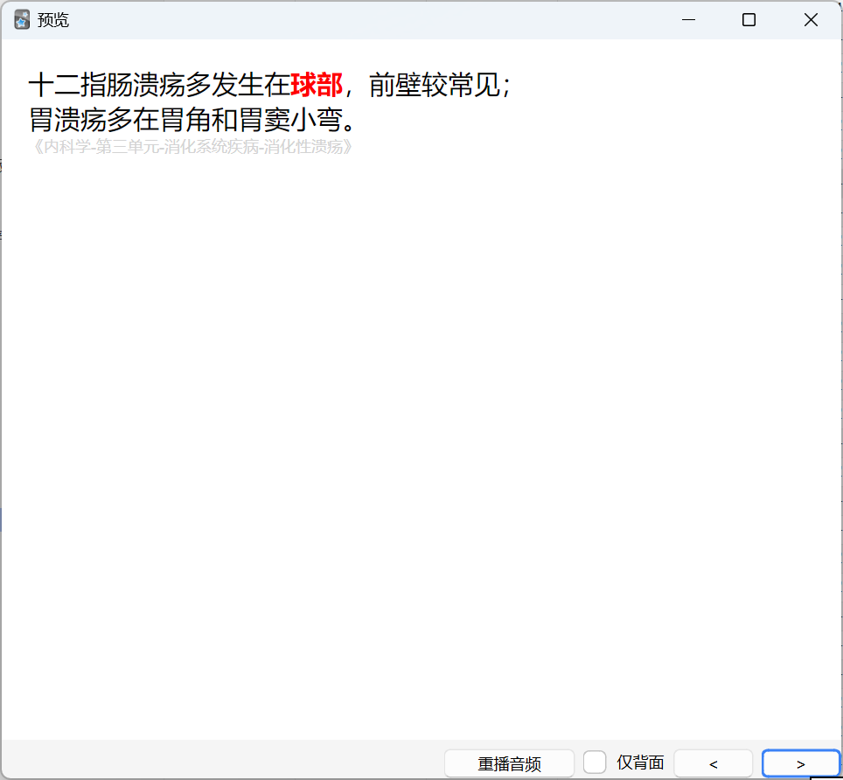Screen dimensions: 843x780
Task: Close the 预览 preview window
Action: click(x=811, y=20)
